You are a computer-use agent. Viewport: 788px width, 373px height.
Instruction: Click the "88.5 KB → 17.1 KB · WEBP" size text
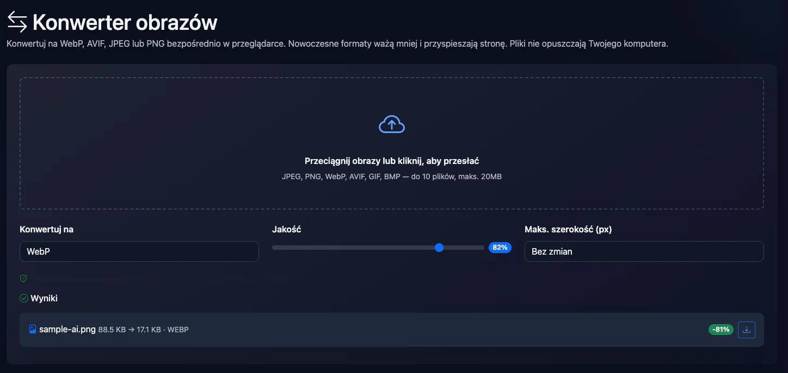click(x=144, y=330)
